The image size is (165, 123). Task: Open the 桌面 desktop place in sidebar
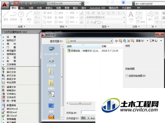coord(51,108)
